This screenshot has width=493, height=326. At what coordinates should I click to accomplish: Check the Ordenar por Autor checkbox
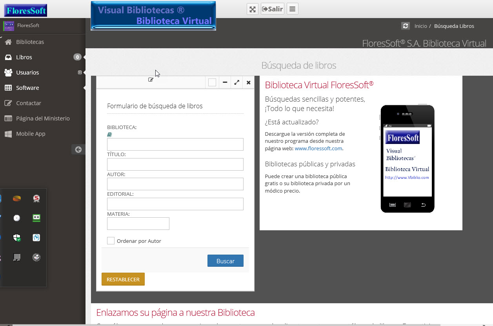pyautogui.click(x=111, y=240)
